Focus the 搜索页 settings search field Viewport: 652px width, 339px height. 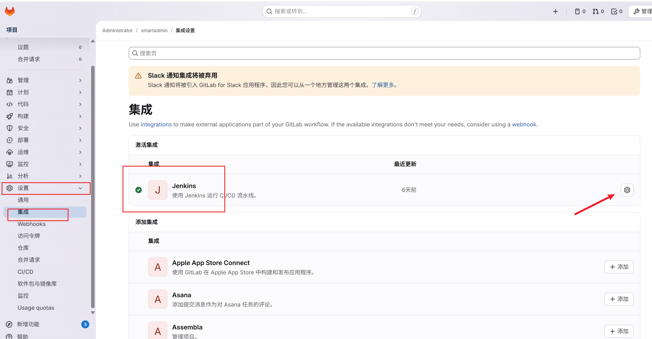pyautogui.click(x=384, y=53)
